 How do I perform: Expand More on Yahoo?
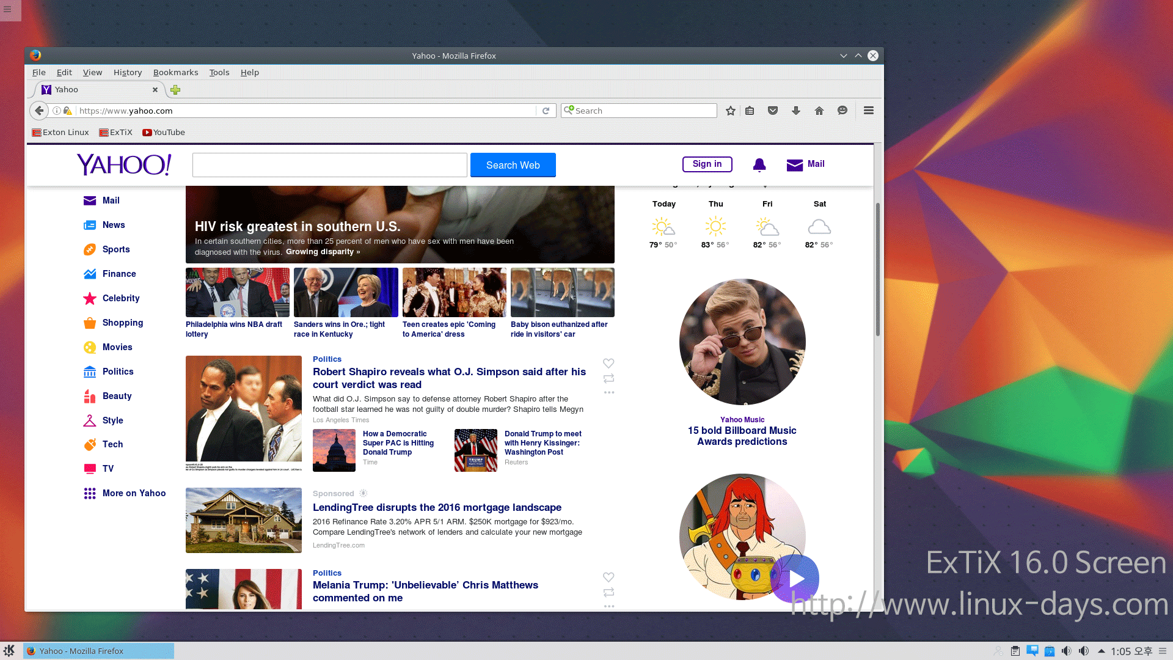pos(125,493)
